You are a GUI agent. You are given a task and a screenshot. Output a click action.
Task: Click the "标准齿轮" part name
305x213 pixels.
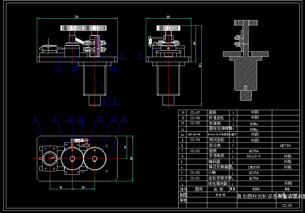click(216, 118)
